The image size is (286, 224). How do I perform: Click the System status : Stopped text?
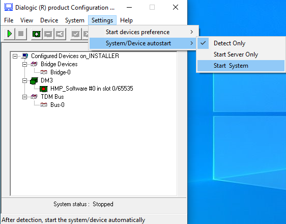point(83,204)
